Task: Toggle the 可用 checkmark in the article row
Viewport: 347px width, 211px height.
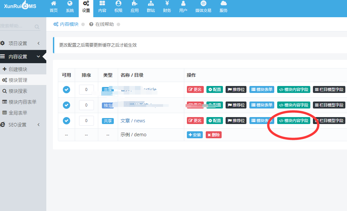Action: coord(66,90)
